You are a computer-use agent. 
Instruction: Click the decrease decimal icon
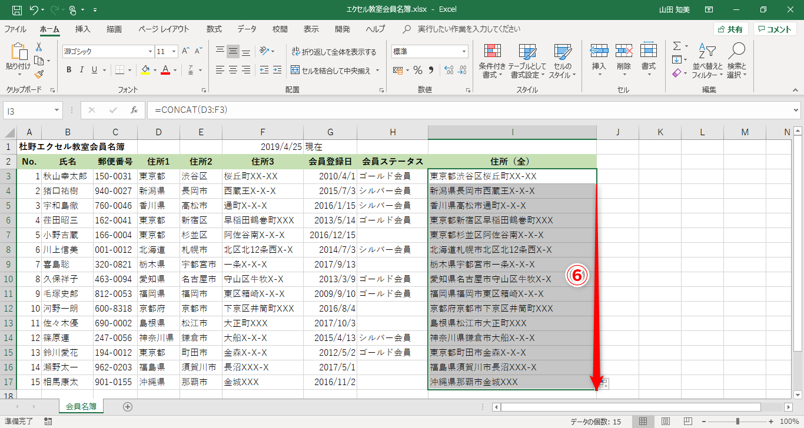[461, 71]
